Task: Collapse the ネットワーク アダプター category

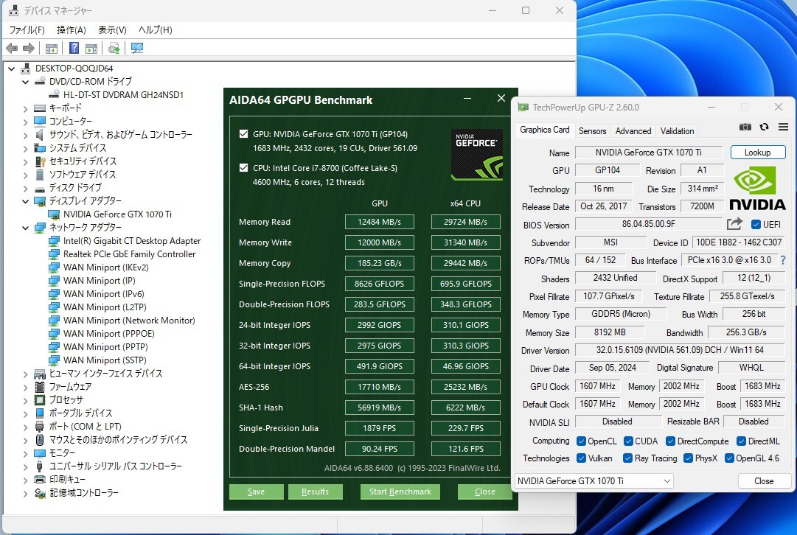Action: click(25, 228)
